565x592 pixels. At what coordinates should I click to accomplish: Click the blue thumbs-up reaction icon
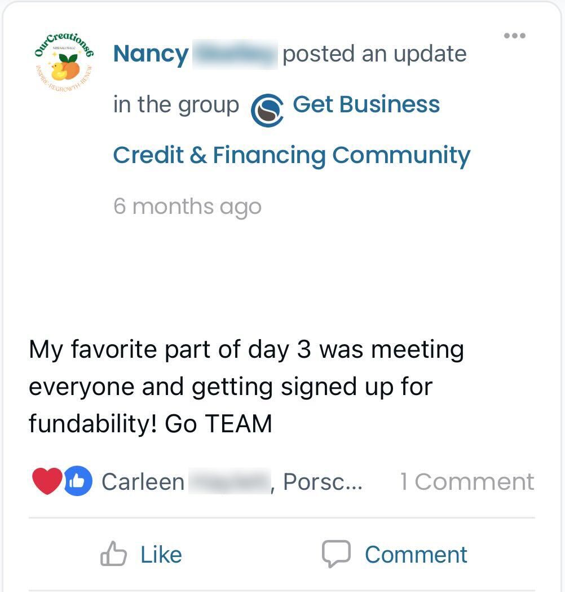pos(78,481)
